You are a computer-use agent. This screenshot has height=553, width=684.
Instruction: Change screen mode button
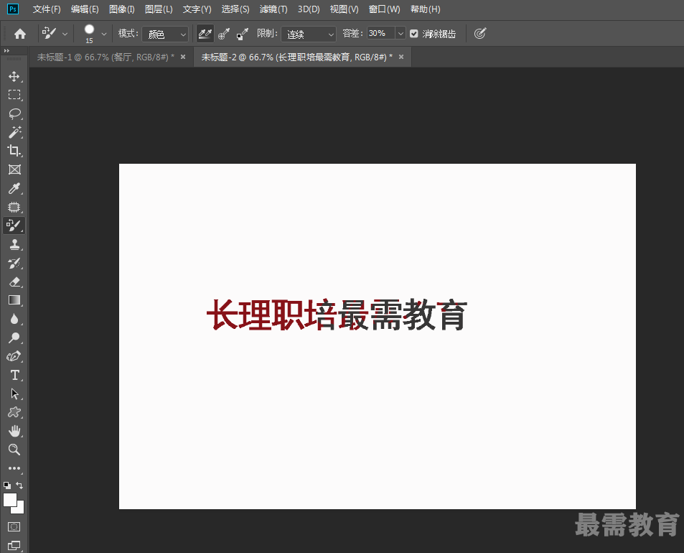pos(14,545)
